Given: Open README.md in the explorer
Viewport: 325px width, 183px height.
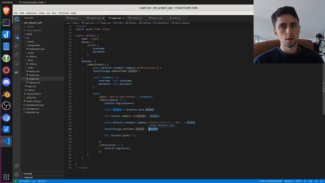Looking at the screenshot, I should coord(32,112).
